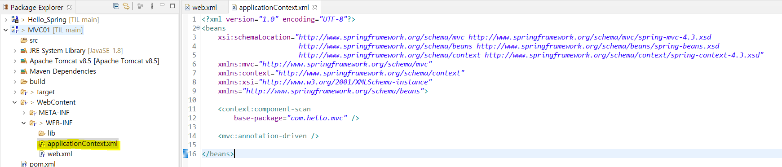
Task: Collapse the MVC01 project
Action: pyautogui.click(x=5, y=30)
